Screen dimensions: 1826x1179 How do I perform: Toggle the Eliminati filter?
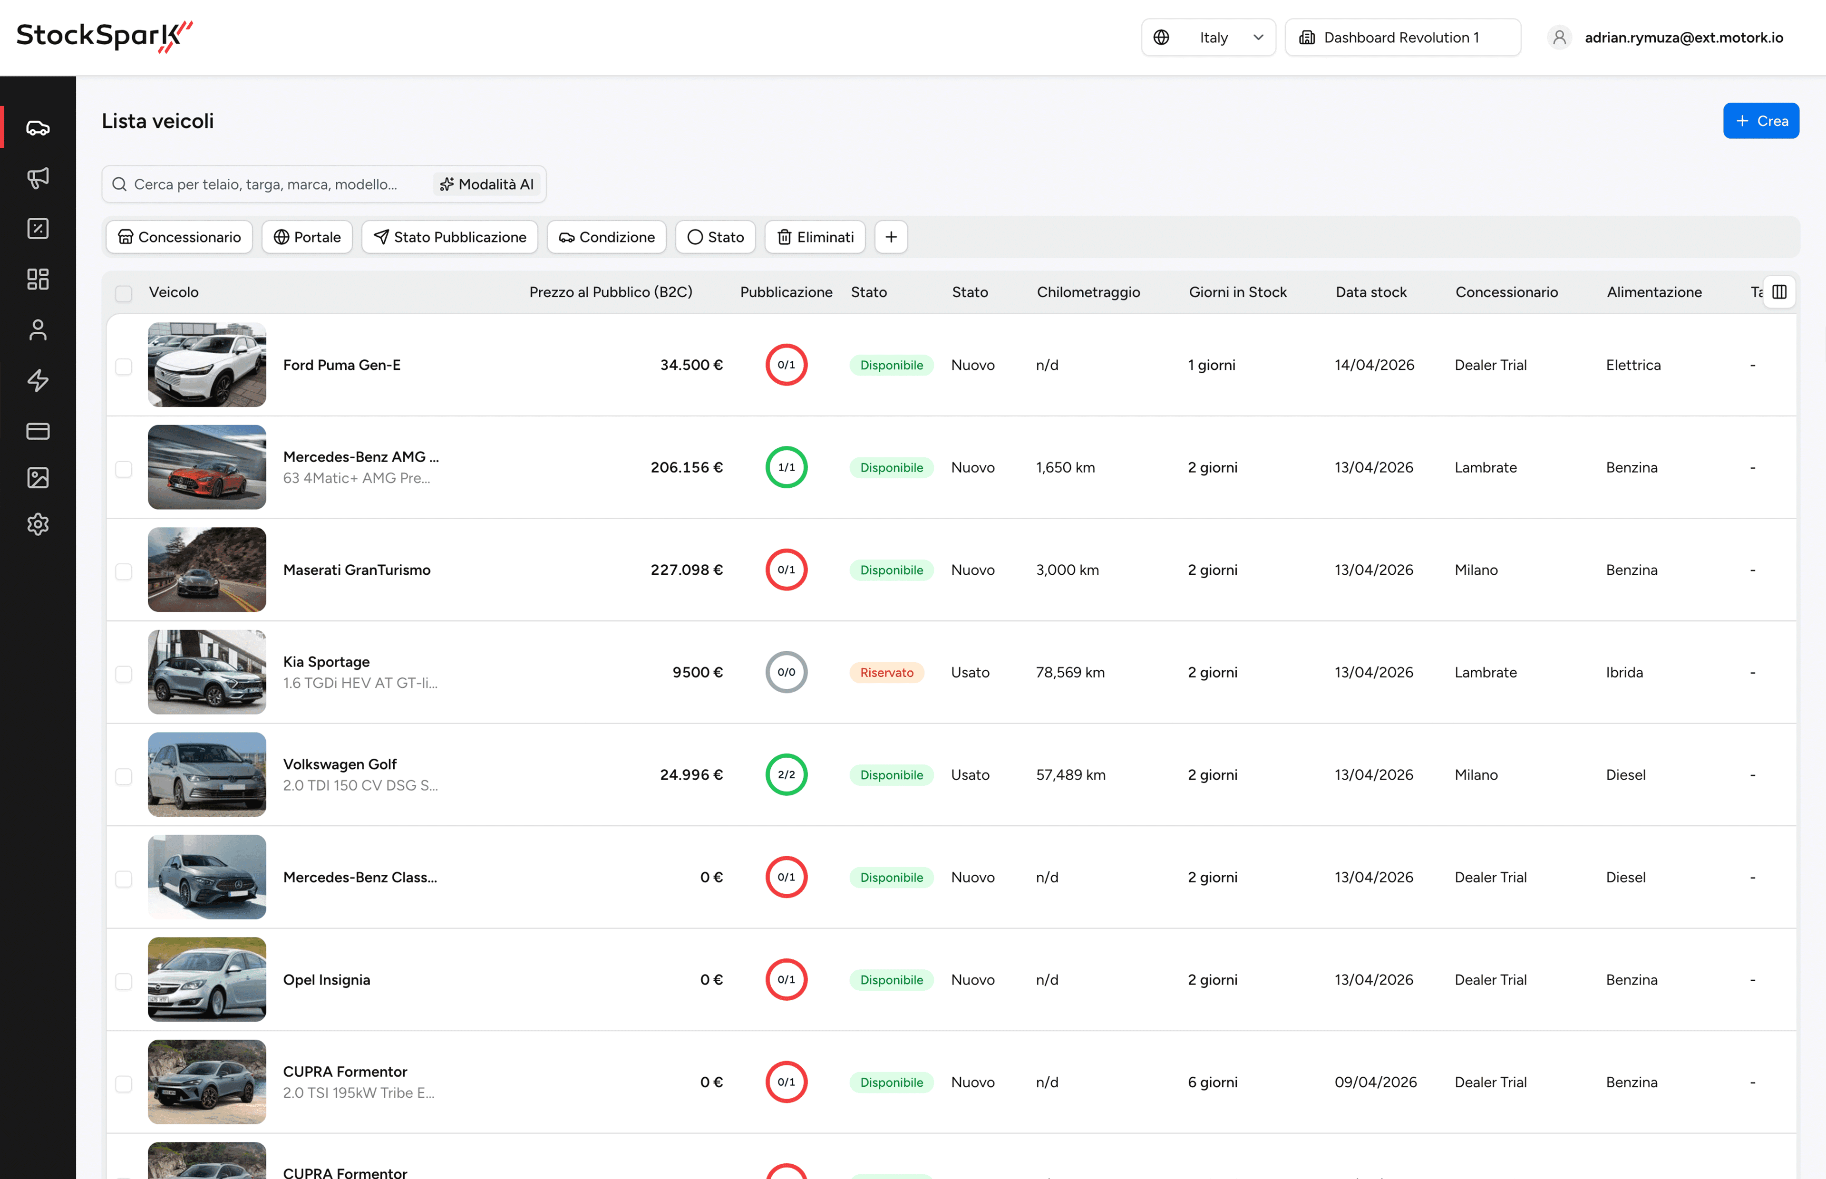[815, 237]
